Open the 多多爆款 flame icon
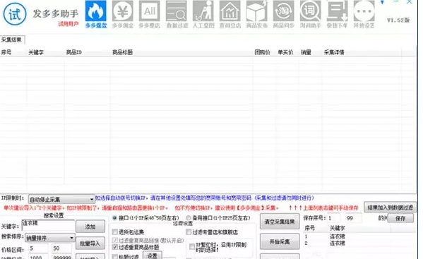423x259 pixels. (x=96, y=13)
